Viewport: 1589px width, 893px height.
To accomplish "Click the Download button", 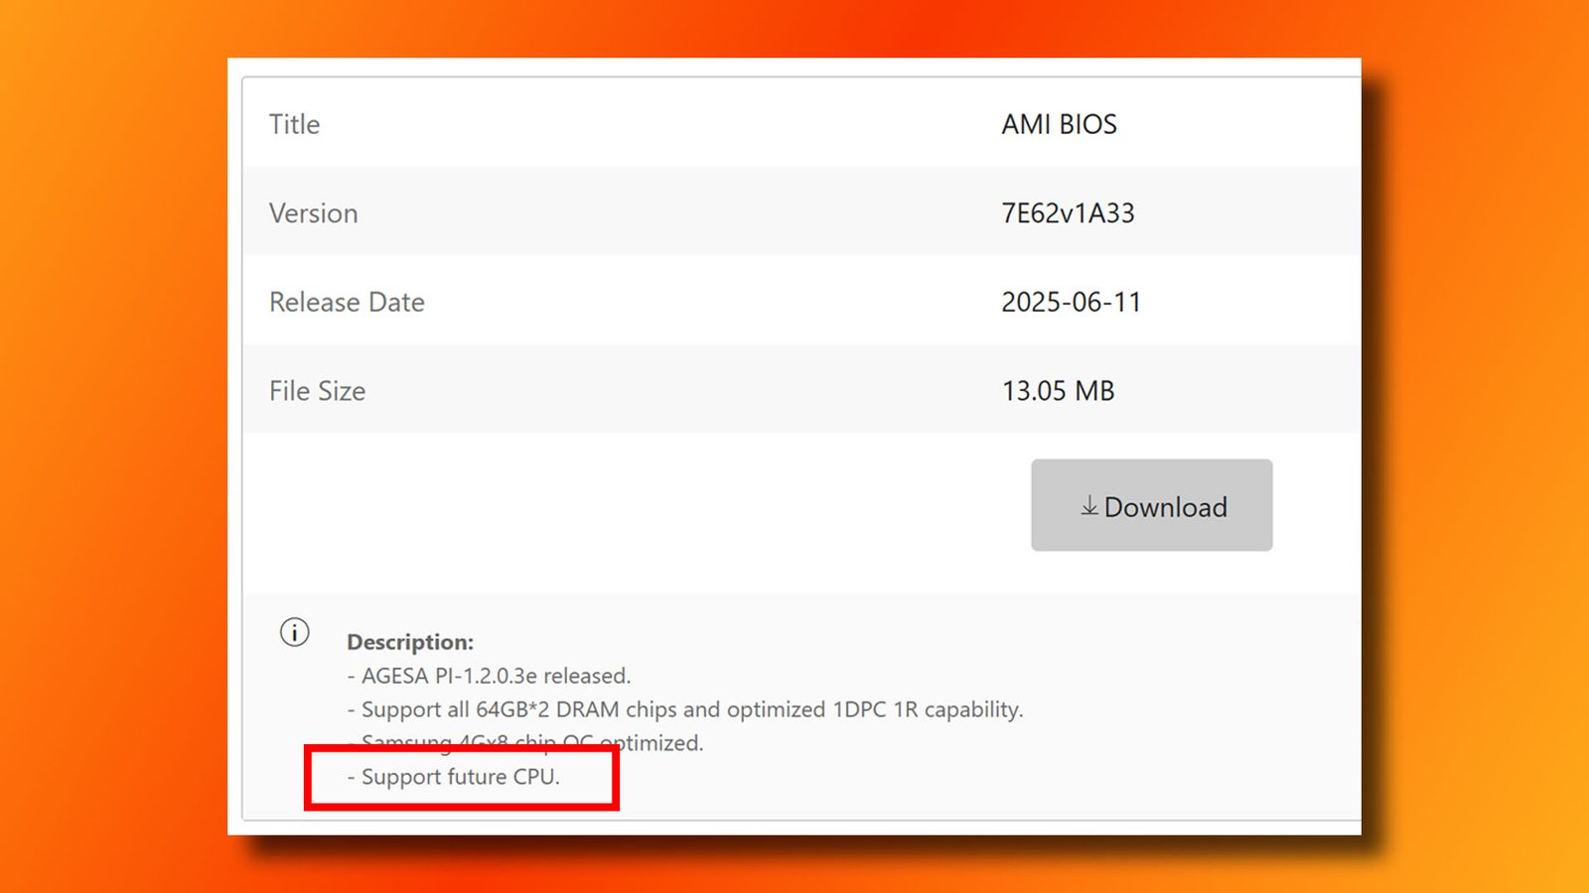I will click(x=1151, y=505).
